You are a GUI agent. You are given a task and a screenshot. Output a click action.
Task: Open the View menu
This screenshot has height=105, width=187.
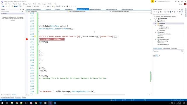pos(10,4)
